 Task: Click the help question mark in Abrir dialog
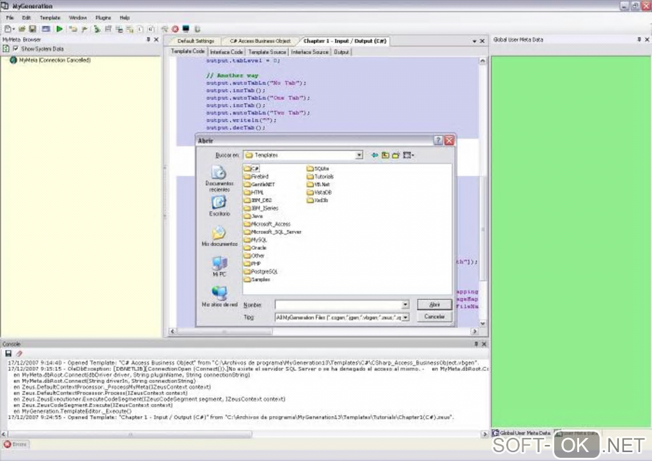click(438, 140)
